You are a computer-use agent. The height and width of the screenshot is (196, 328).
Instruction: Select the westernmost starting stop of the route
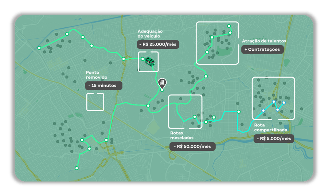[x=39, y=48]
